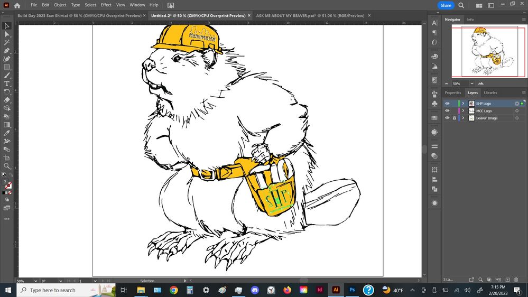
Task: Expand the MCC Logo layer
Action: click(x=463, y=111)
